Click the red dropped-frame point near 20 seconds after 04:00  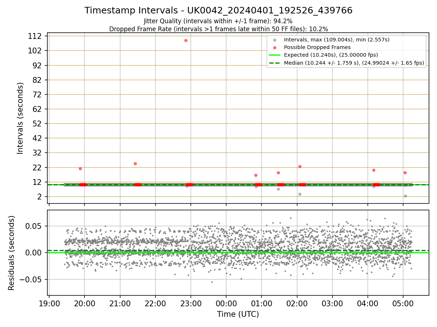[x=374, y=170]
